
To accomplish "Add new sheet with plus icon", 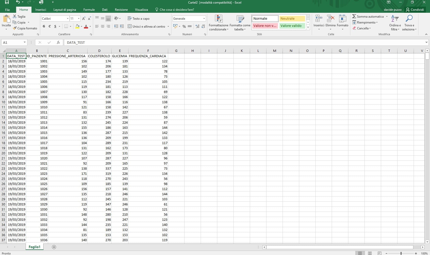I will click(x=54, y=247).
